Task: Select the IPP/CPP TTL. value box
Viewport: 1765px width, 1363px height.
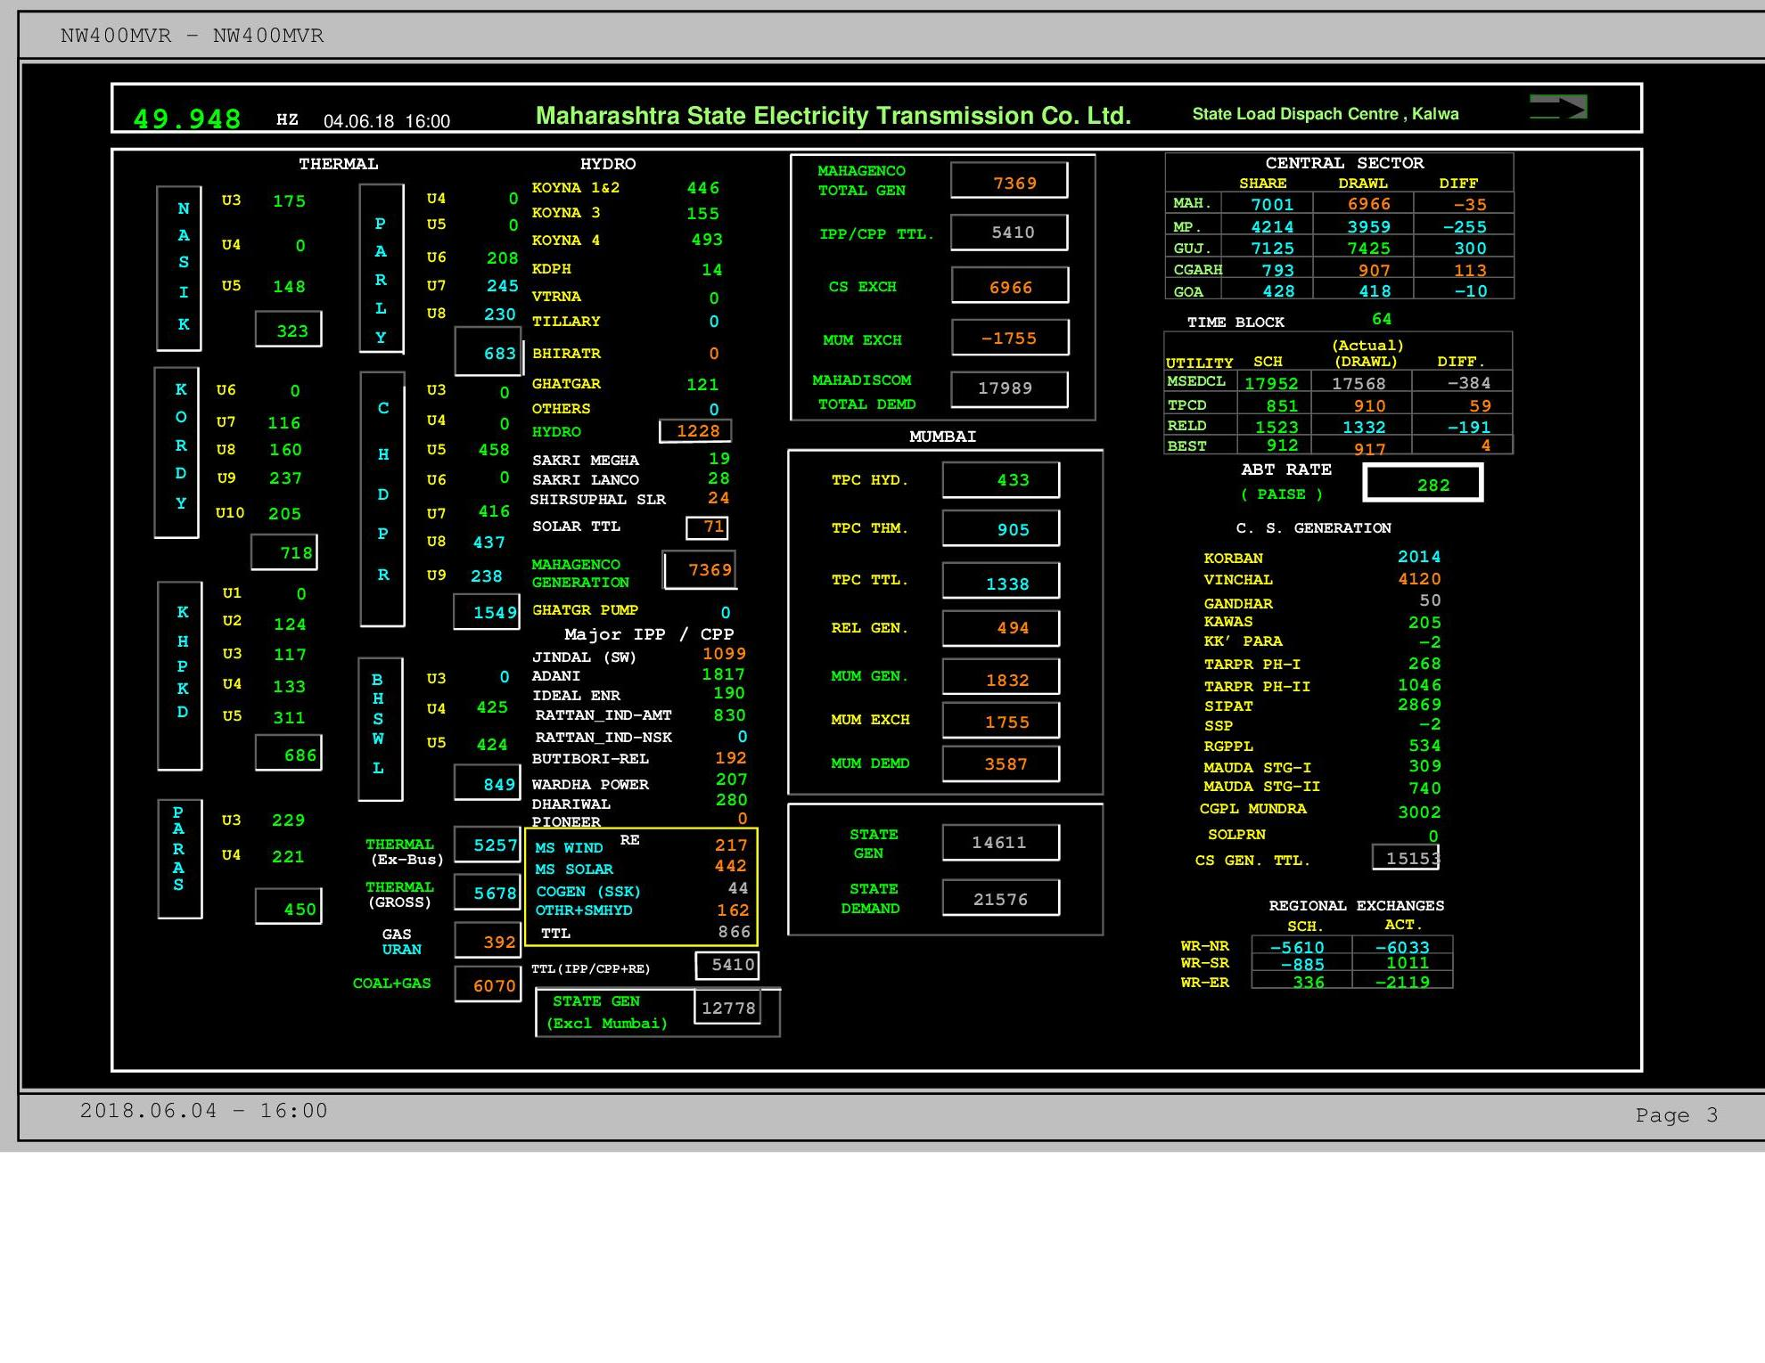Action: (x=1009, y=233)
